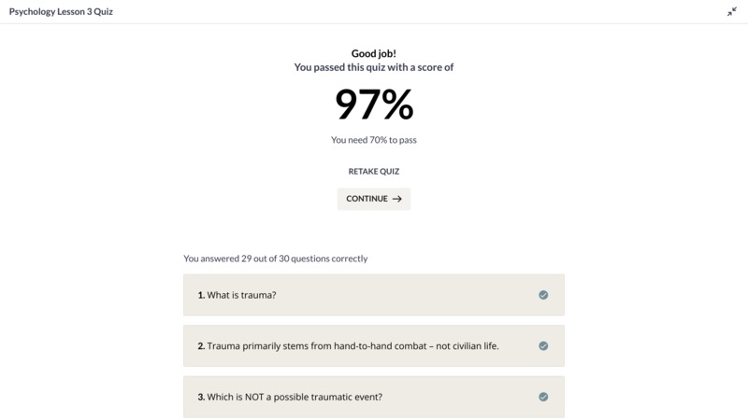The height and width of the screenshot is (420, 748).
Task: Expand the hand-to-hand combat question row
Action: pos(373,345)
